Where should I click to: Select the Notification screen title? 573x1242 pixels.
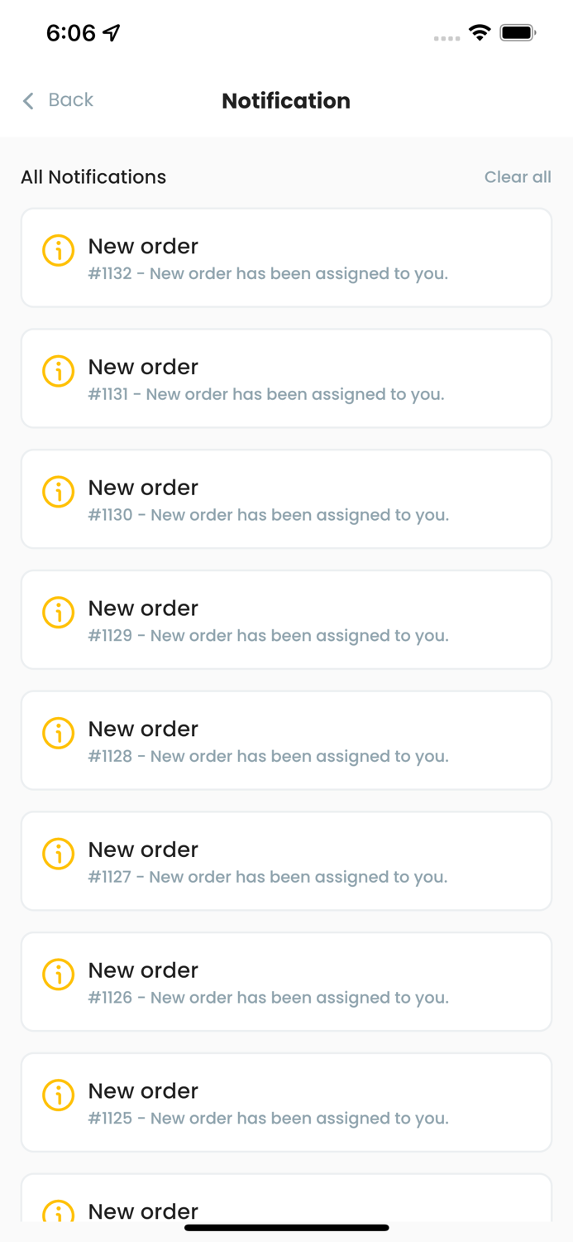tap(286, 101)
